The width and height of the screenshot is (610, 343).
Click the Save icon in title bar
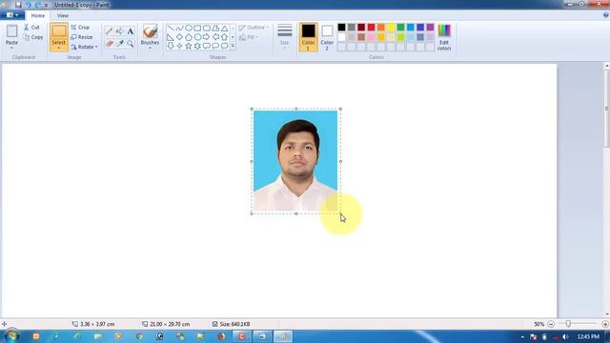point(18,5)
